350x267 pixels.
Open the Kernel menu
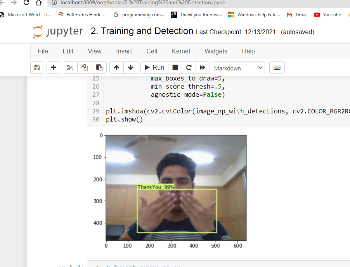point(180,51)
